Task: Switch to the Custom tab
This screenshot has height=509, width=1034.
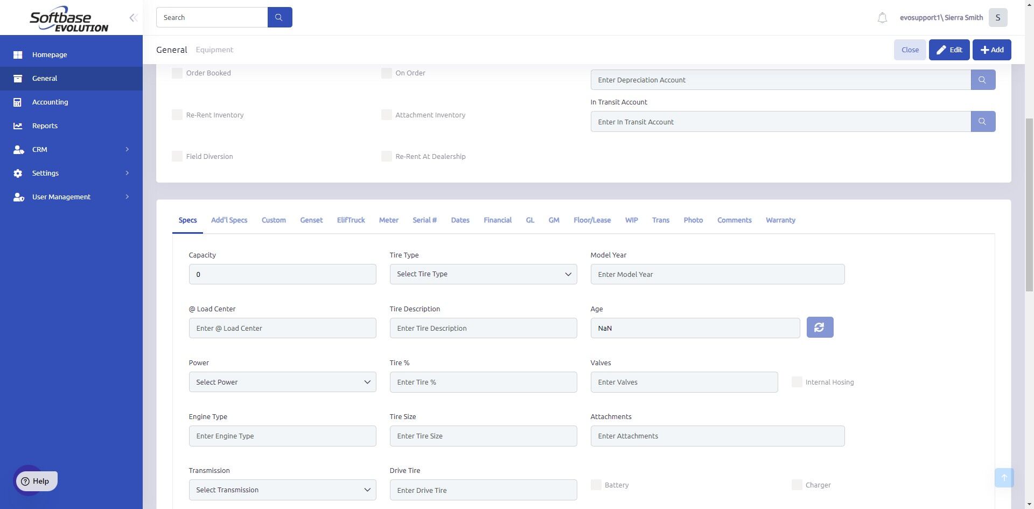Action: [x=274, y=220]
